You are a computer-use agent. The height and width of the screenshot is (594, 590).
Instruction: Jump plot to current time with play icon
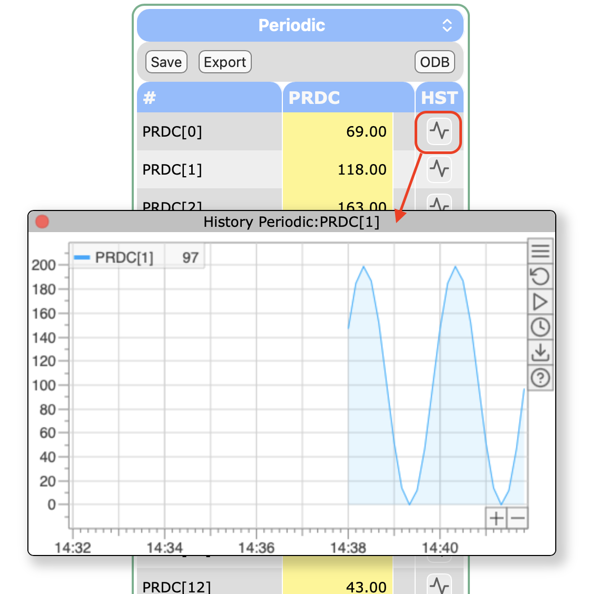pyautogui.click(x=540, y=302)
